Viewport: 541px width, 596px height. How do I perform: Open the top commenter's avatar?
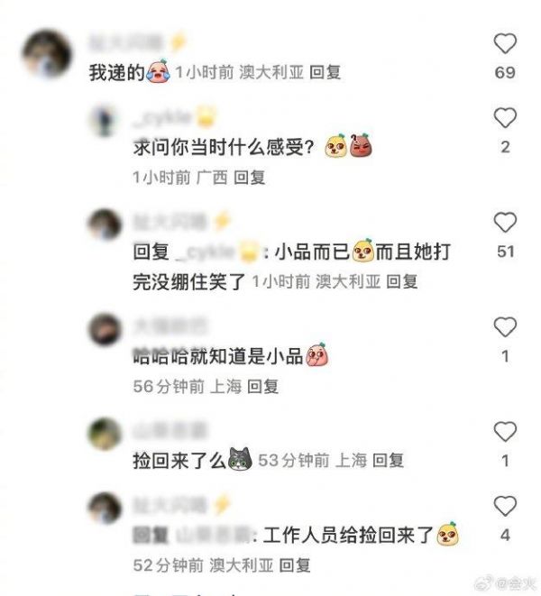click(x=47, y=53)
